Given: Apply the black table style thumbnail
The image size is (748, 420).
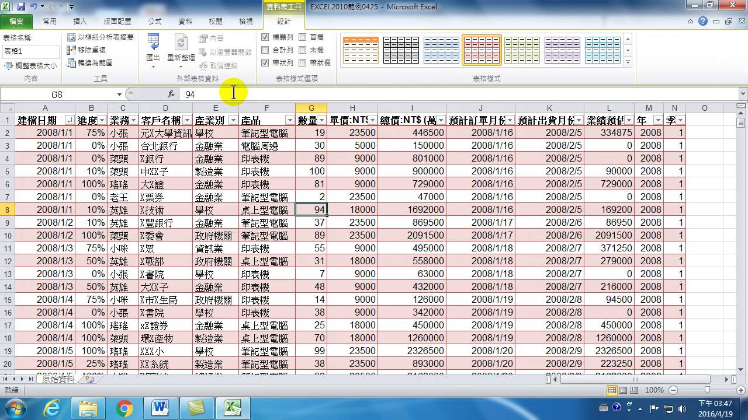Looking at the screenshot, I should (401, 50).
